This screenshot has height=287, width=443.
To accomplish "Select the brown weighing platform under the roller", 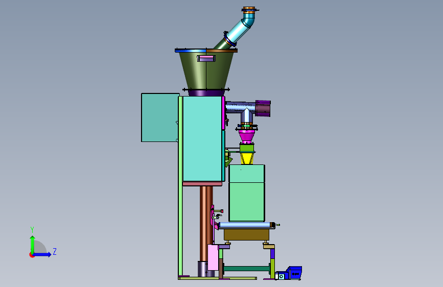I will point(246,234).
